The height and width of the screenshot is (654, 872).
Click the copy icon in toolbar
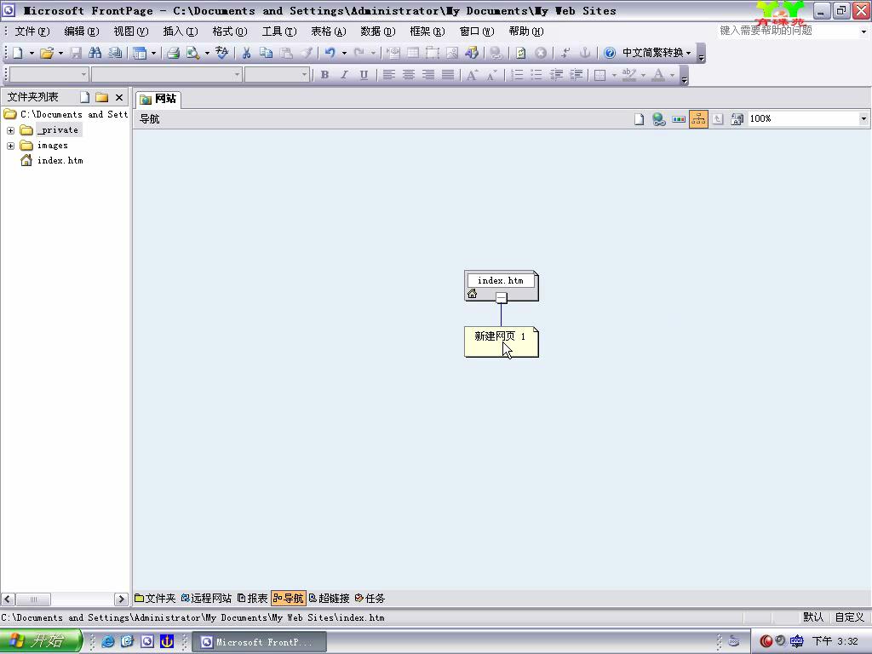pos(267,53)
